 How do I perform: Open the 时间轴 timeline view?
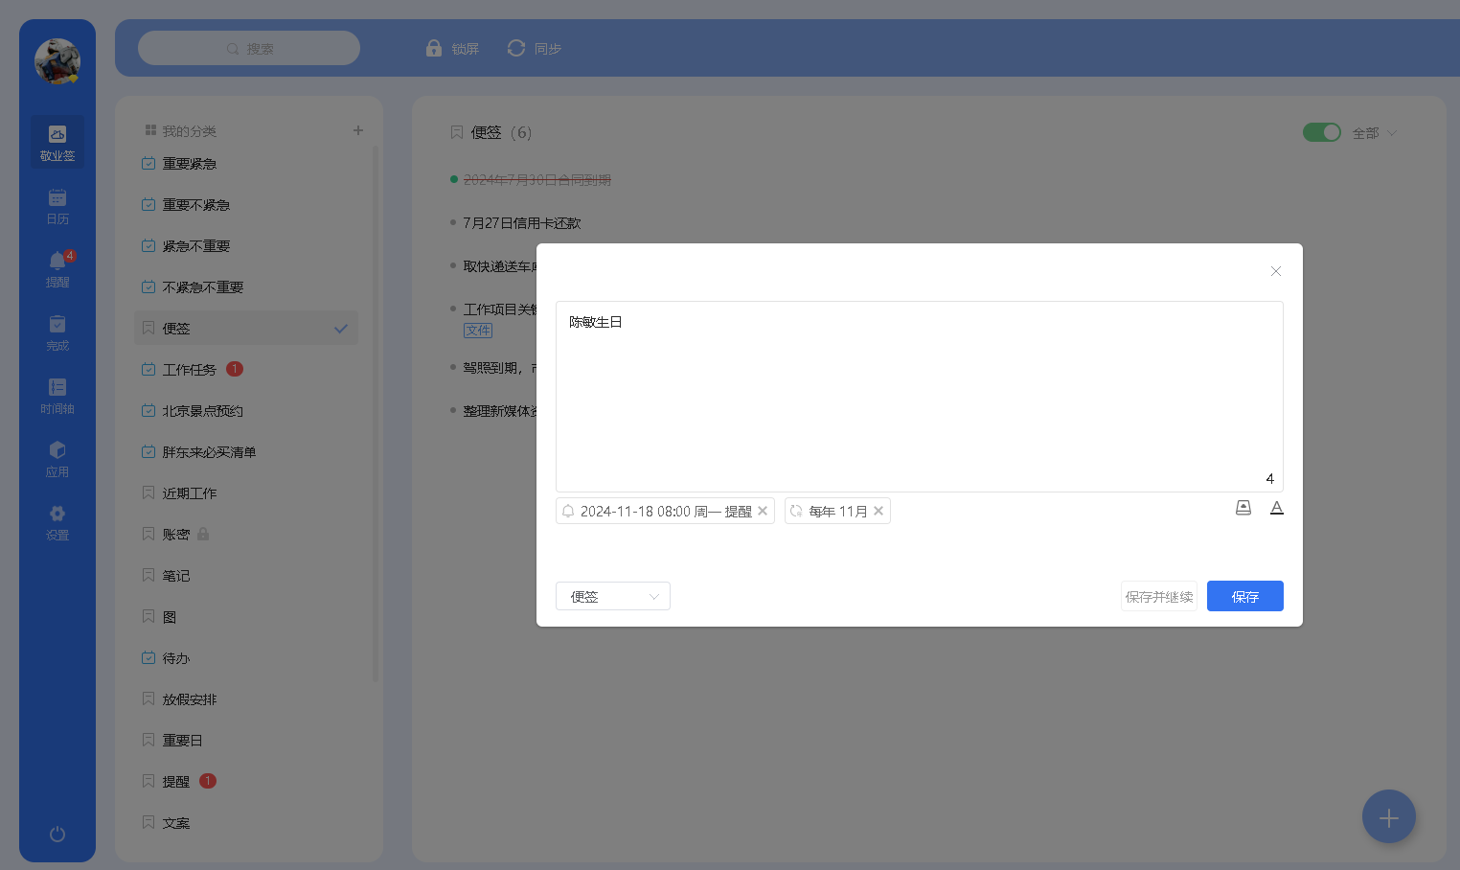57,396
